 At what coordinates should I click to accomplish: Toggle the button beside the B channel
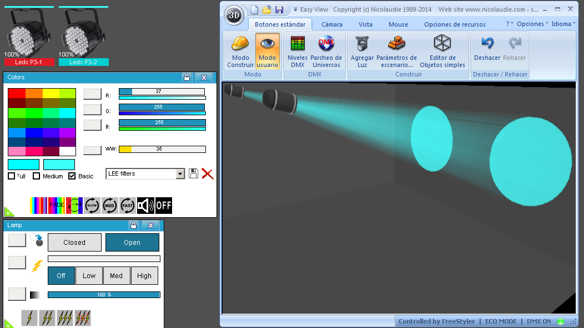[x=92, y=125]
